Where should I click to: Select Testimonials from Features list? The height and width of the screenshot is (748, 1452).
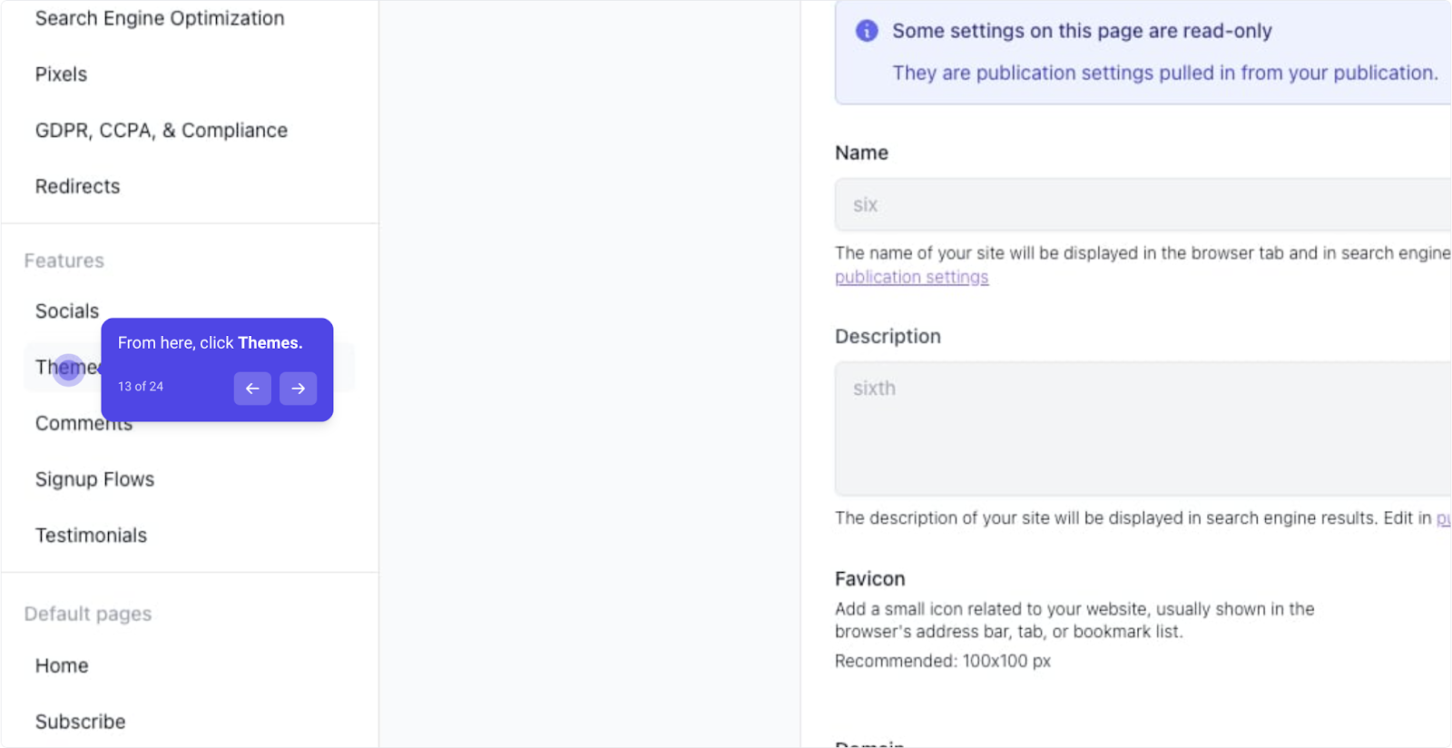pyautogui.click(x=91, y=536)
